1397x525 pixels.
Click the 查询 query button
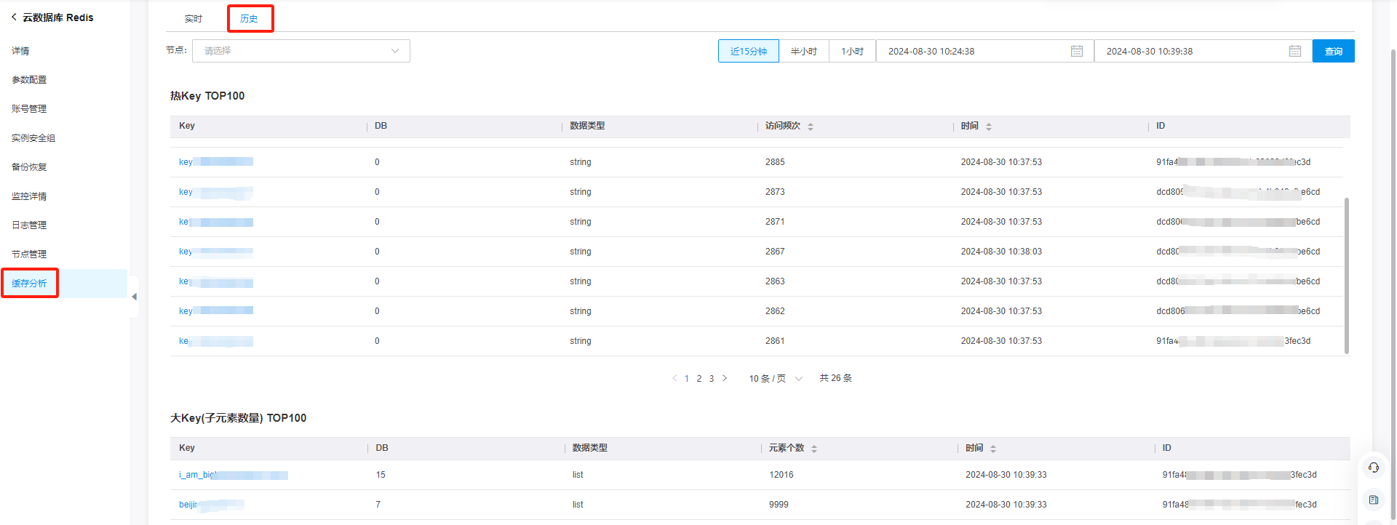click(1333, 51)
